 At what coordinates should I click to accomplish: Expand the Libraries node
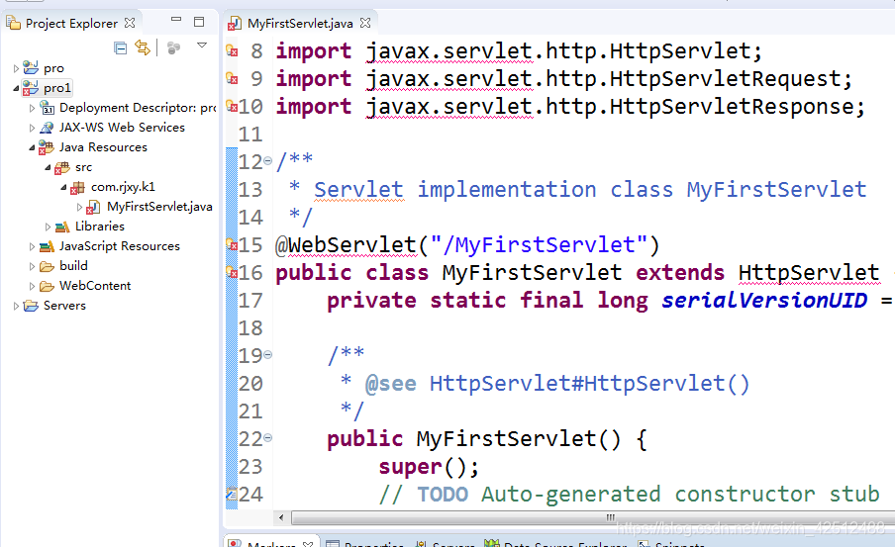click(48, 227)
